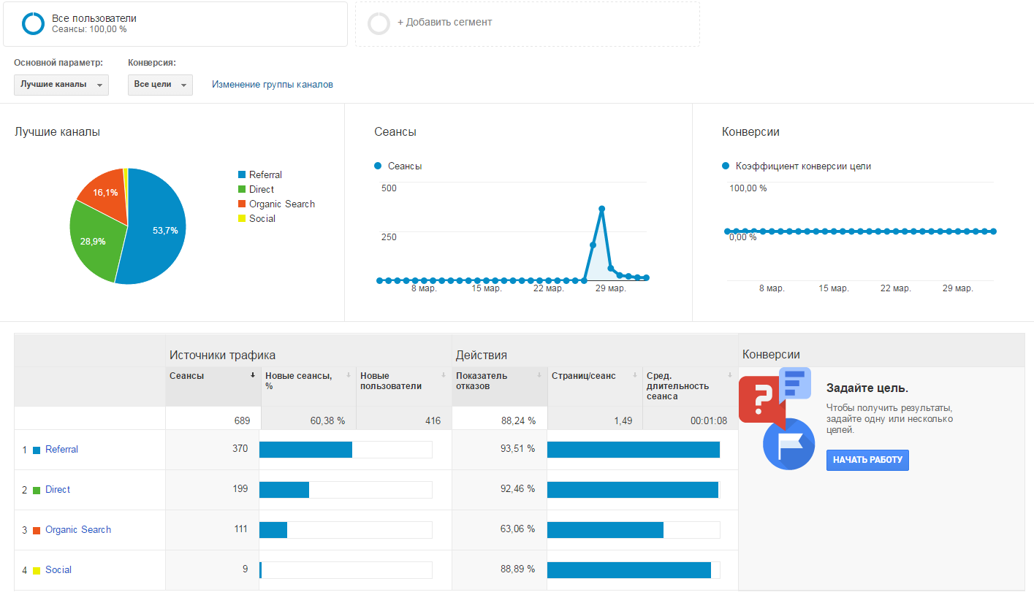Click the sort arrow in Страниц/сеанс column
Viewport: 1034px width, 603px height.
click(x=634, y=375)
